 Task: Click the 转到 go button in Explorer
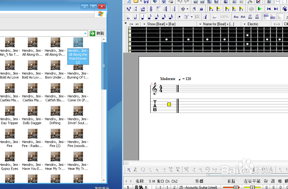tap(97, 33)
